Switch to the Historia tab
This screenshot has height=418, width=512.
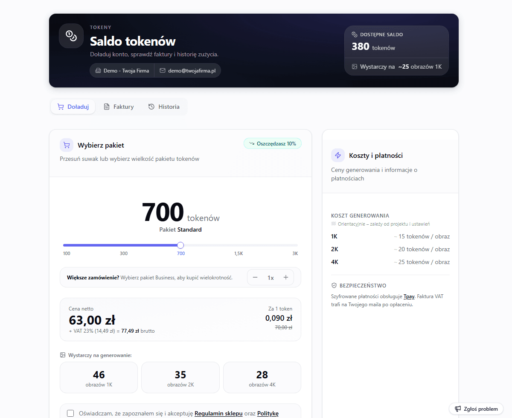point(164,107)
